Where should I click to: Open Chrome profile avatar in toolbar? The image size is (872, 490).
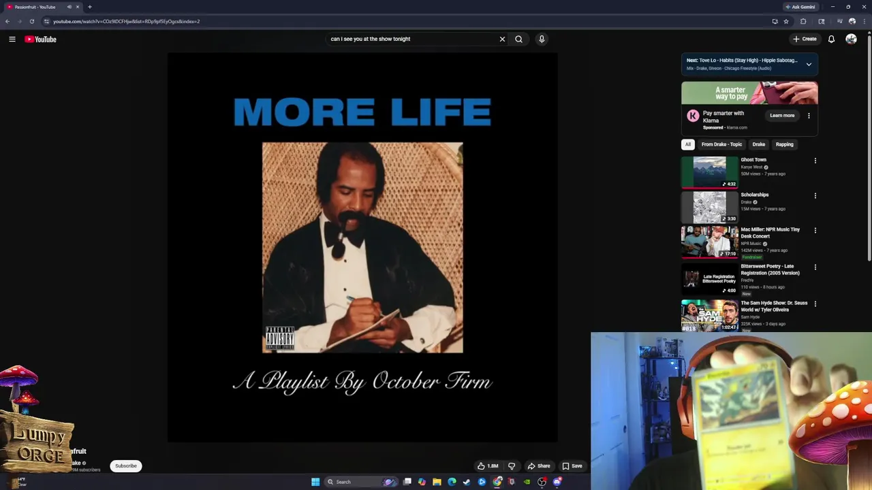[x=852, y=21]
